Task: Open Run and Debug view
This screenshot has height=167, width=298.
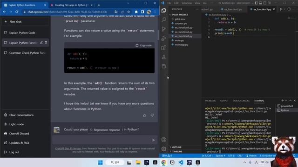Action: tap(163, 38)
